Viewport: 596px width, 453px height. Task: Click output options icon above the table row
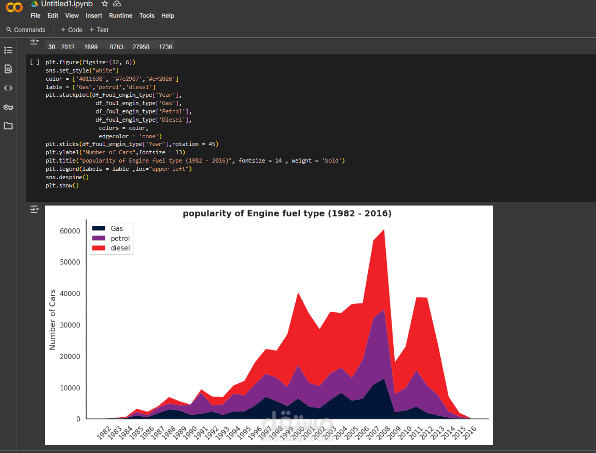coord(34,41)
